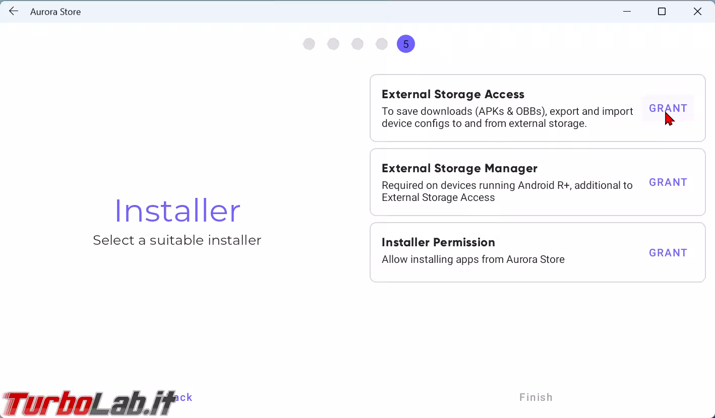Viewport: 715px width, 418px height.
Task: Select the External Storage Access heading
Action: 453,94
